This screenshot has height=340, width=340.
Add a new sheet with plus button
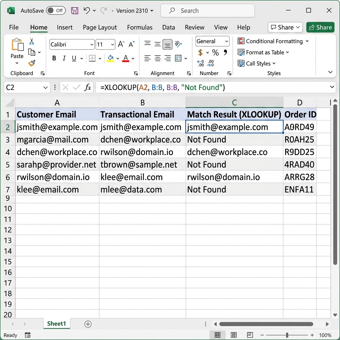(88, 324)
